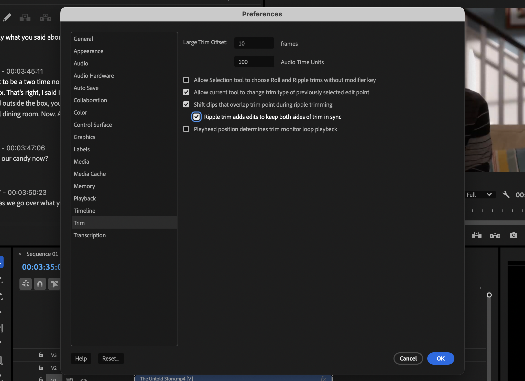525x381 pixels.
Task: Click the Linked Selection icon
Action: 54,284
